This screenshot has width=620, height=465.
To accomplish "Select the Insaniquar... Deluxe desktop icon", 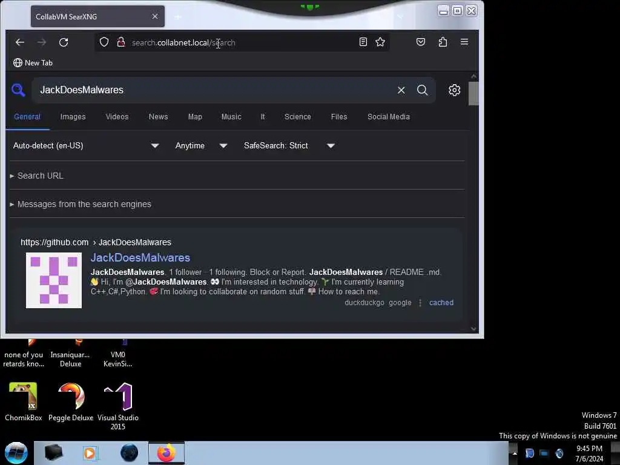I will [x=70, y=354].
